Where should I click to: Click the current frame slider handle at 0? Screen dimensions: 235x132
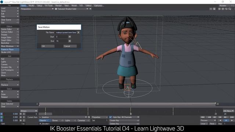[x=46, y=114]
